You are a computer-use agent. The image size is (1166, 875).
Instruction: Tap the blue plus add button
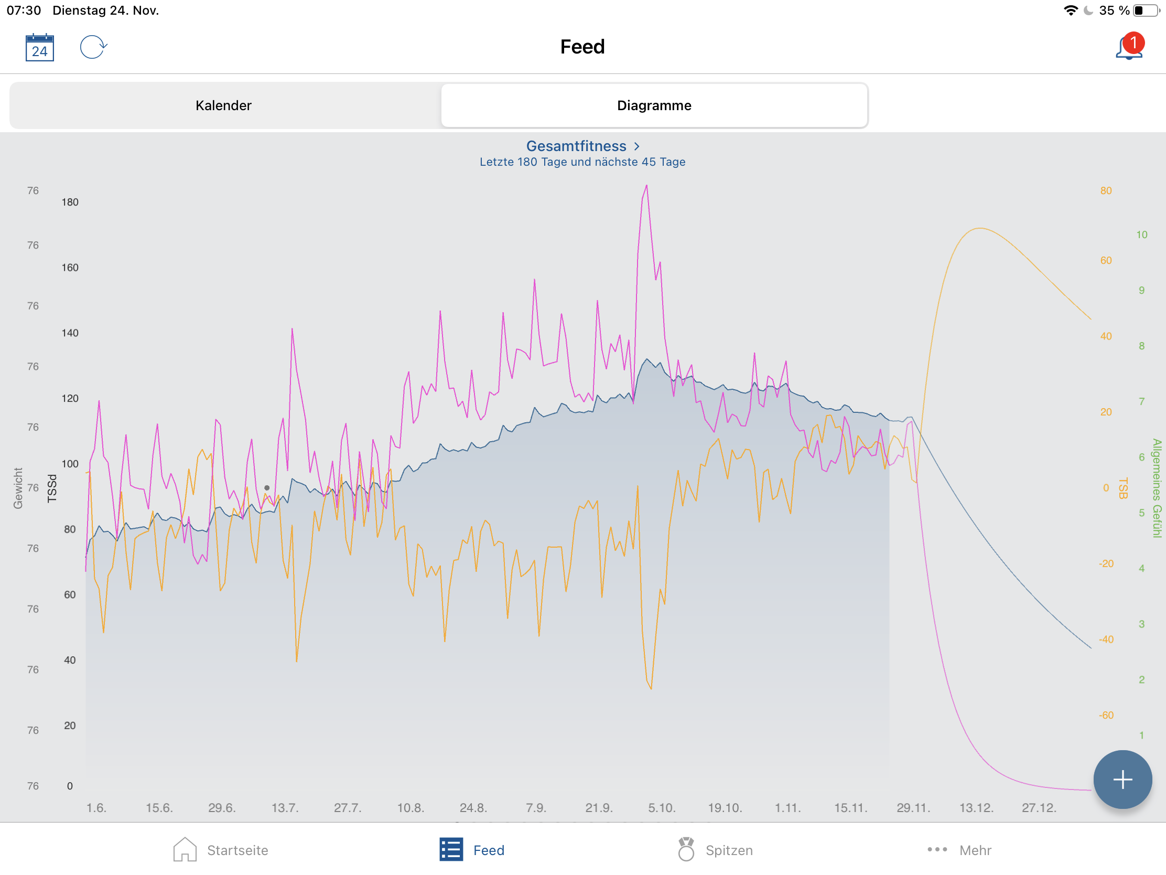click(1122, 779)
